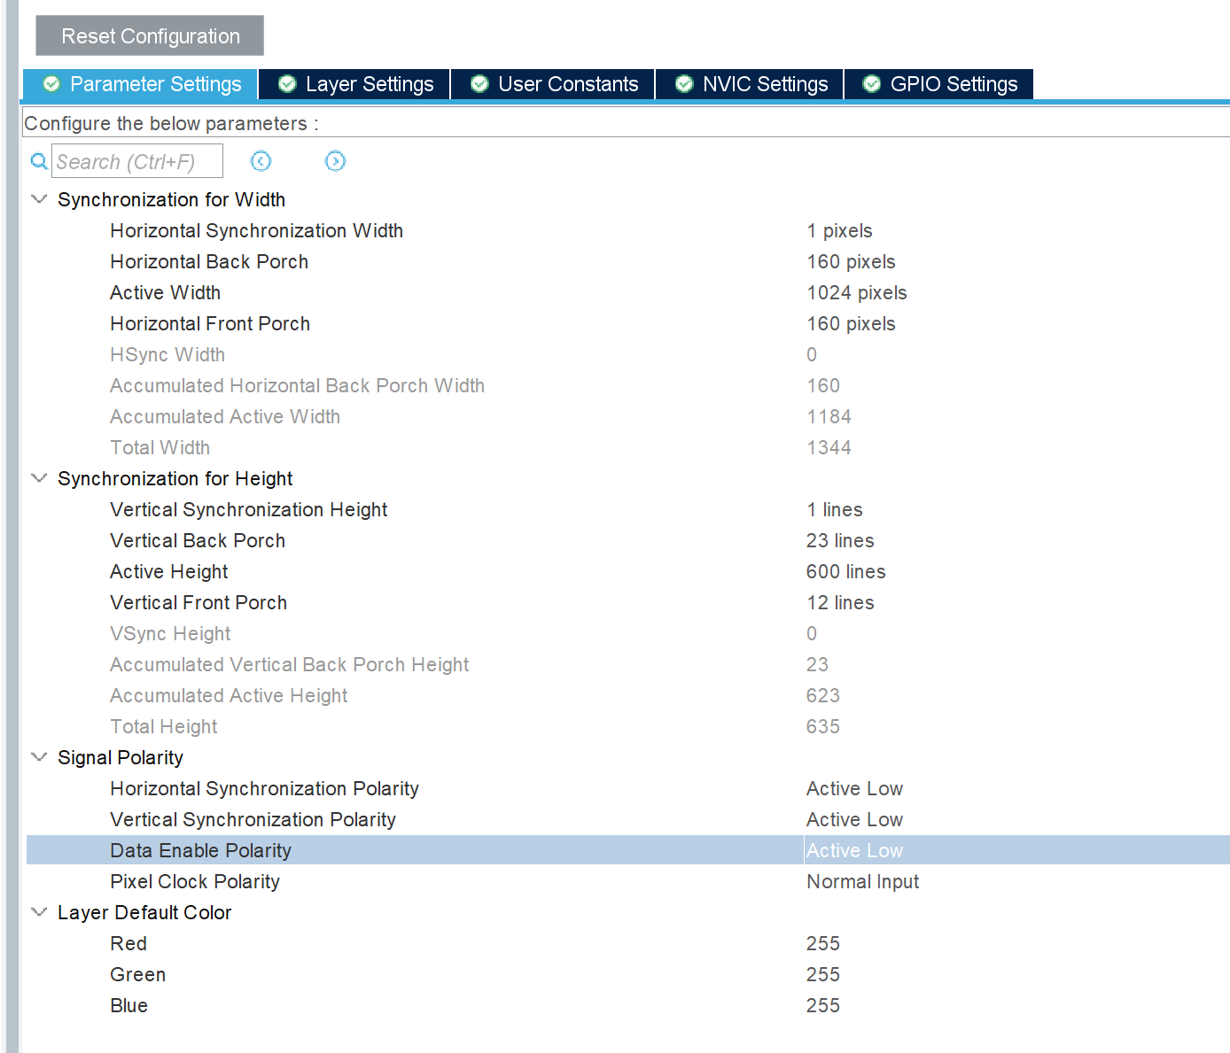The image size is (1230, 1053).
Task: Click the green check icon on NVIC Settings tab
Action: 683,84
